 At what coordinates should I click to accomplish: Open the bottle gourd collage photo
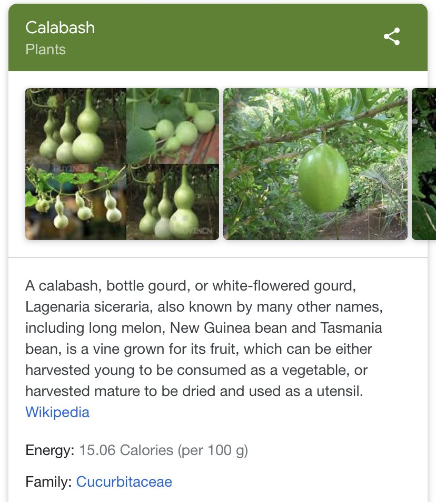122,164
